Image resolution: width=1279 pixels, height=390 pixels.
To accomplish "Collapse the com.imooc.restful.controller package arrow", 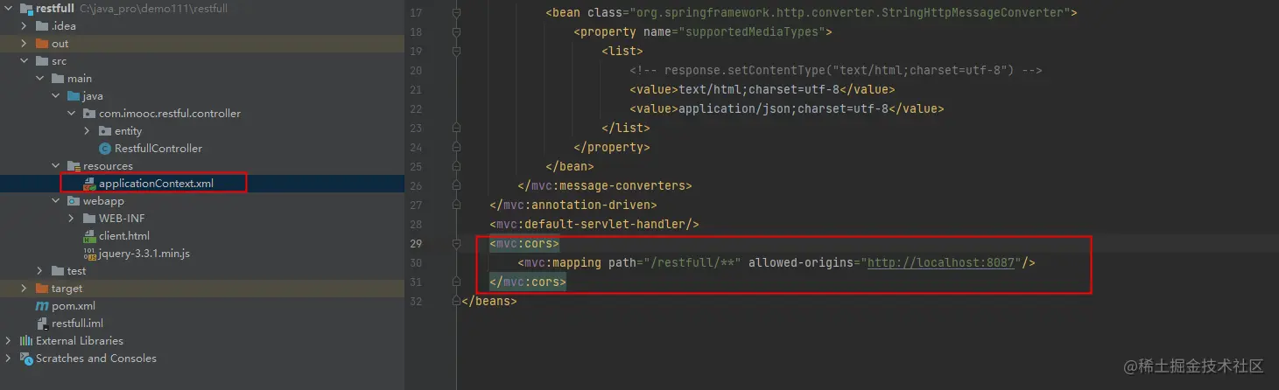I will [72, 114].
